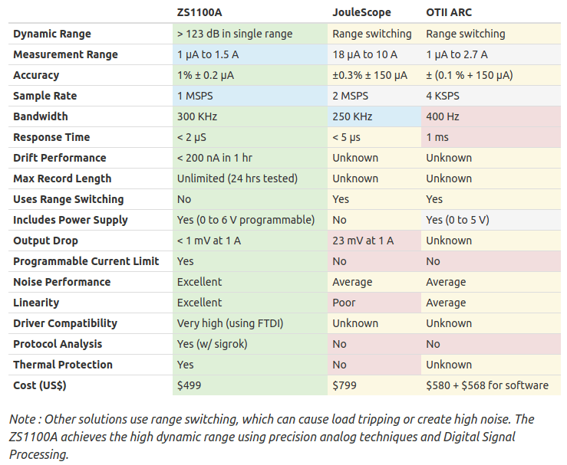
Task: Click 'Yes (0 to 6 V programmable)' cell
Action: [250, 220]
